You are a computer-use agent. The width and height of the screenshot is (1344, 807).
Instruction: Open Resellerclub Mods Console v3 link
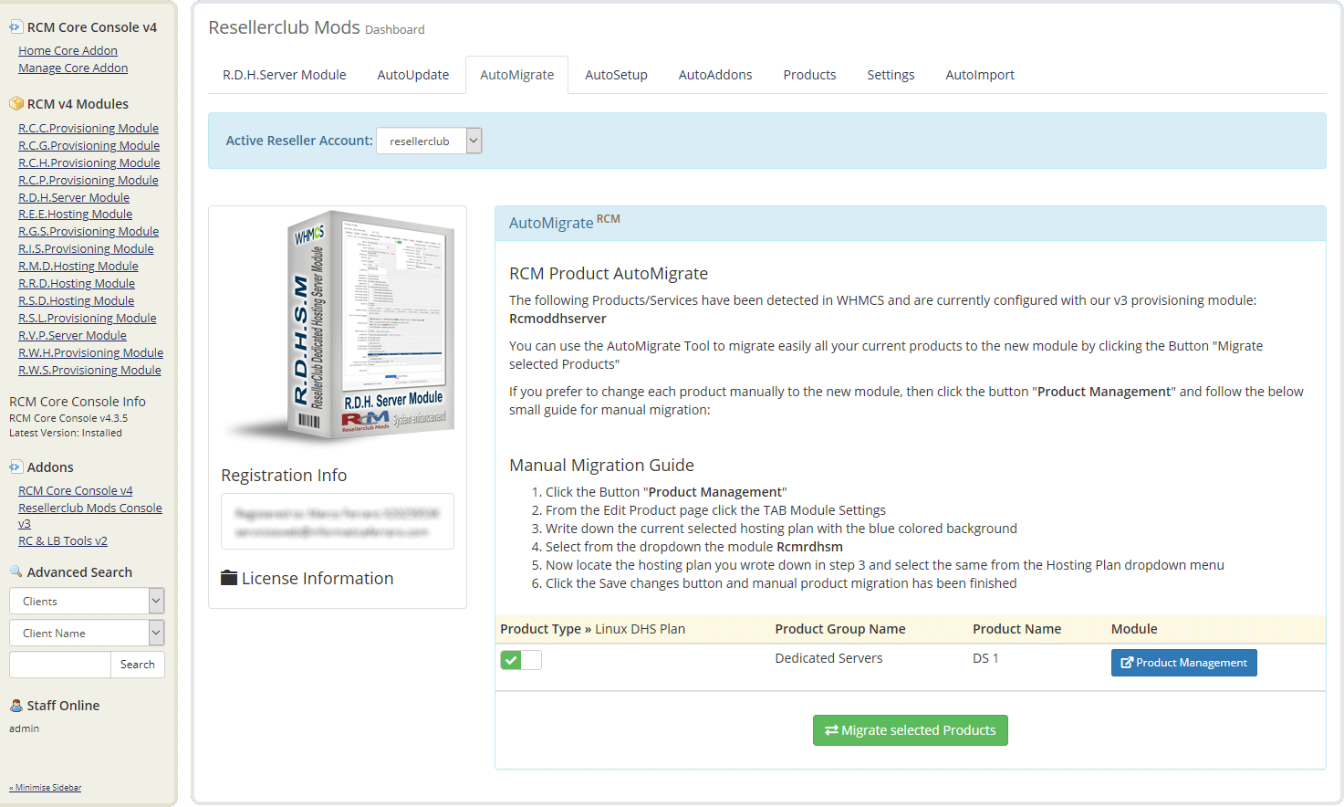[x=90, y=516]
